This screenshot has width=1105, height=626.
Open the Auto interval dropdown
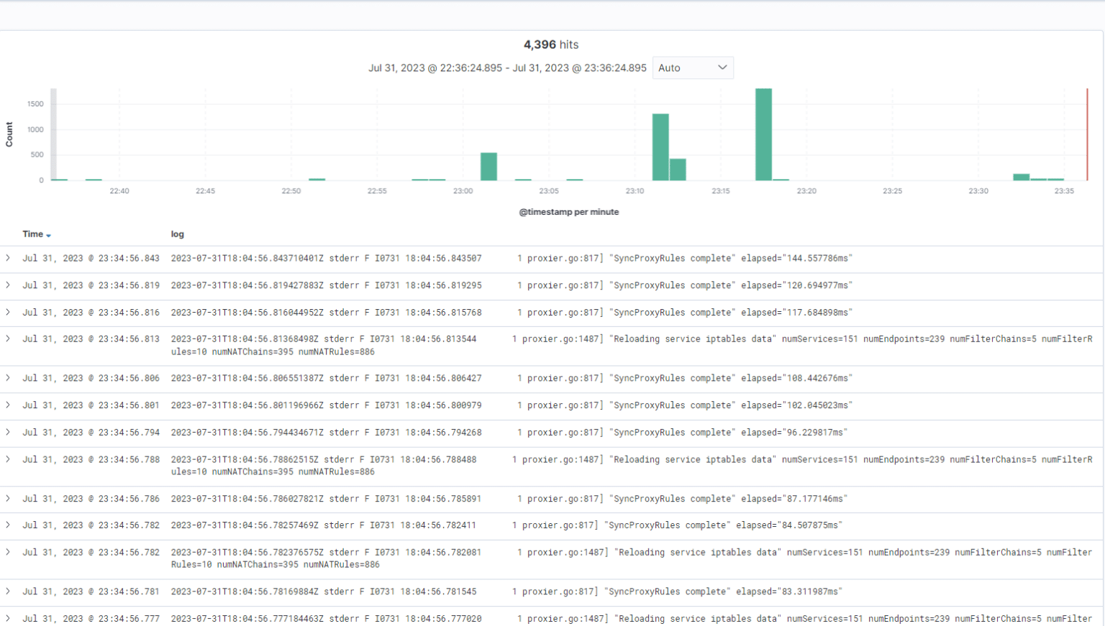(x=693, y=68)
